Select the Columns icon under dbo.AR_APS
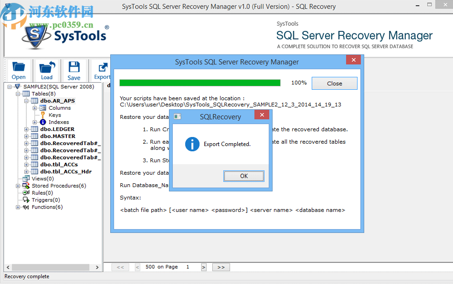This screenshot has height=284, width=453. pos(42,107)
